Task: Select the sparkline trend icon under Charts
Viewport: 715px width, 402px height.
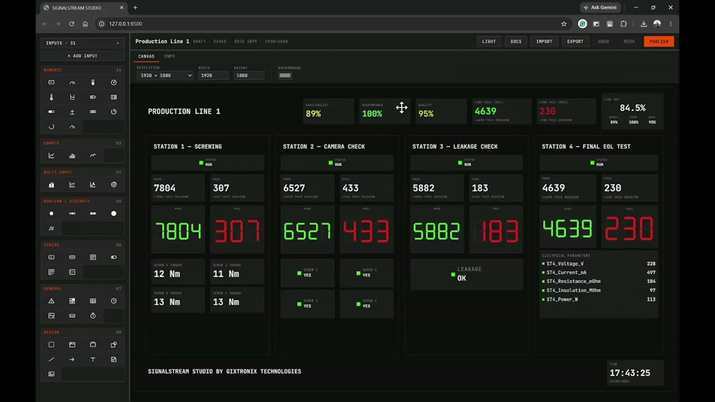Action: coord(93,155)
